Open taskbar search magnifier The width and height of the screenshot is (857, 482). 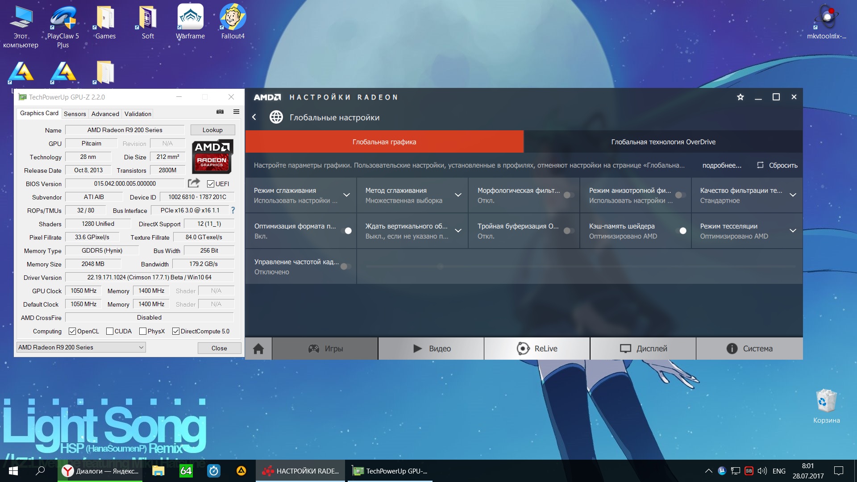click(x=40, y=471)
